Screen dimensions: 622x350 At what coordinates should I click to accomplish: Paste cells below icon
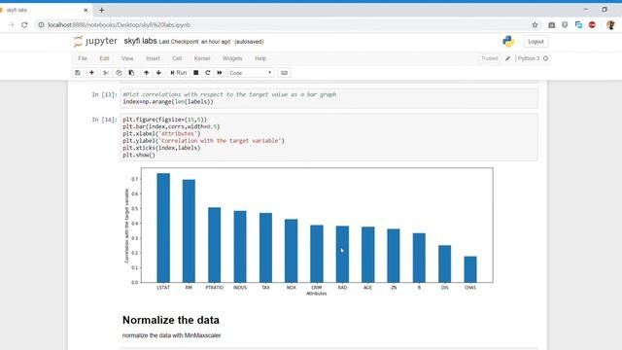(131, 73)
